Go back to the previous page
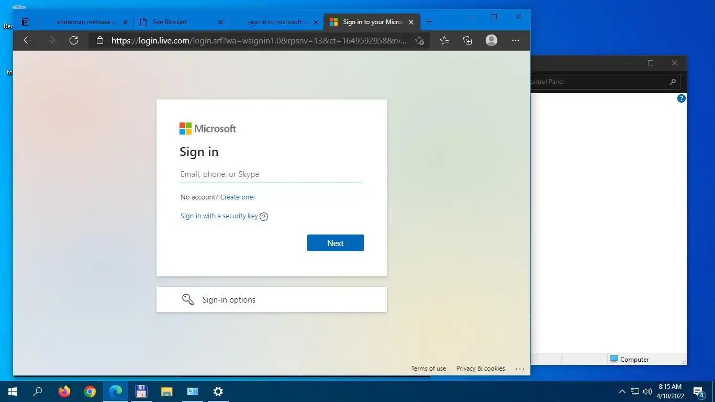 28,40
